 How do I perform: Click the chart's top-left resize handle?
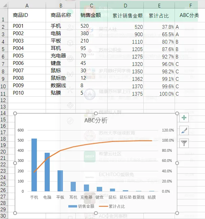pos(15,114)
